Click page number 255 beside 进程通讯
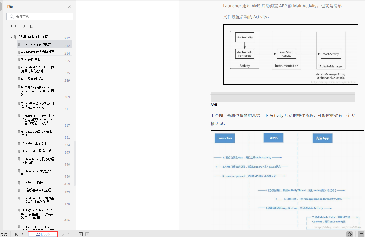 pyautogui.click(x=67, y=61)
